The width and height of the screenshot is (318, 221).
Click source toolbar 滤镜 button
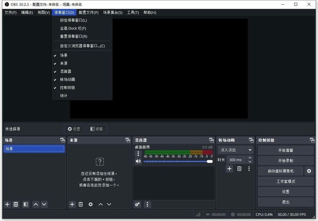(x=96, y=129)
